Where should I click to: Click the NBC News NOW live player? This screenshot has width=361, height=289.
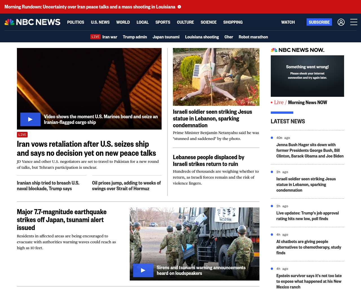pos(307,76)
